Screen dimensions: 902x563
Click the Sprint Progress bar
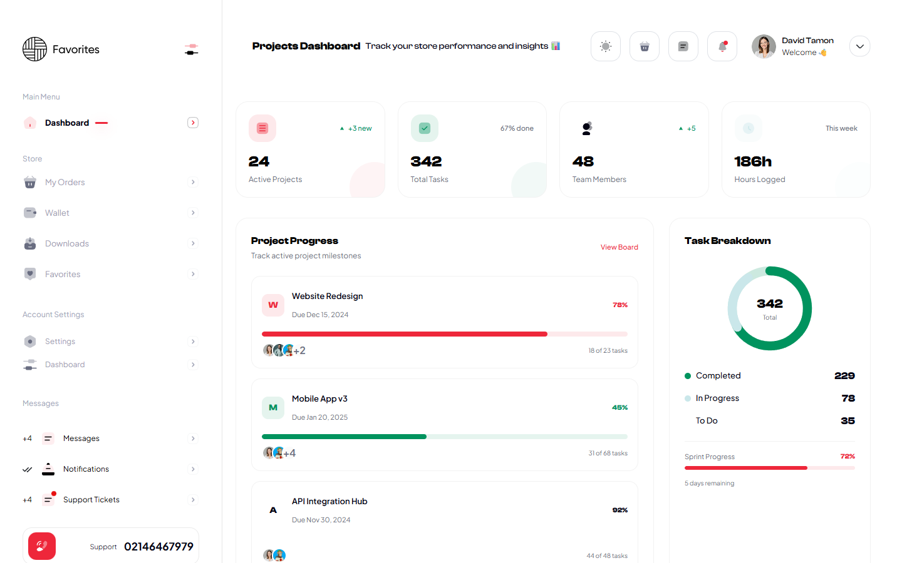pyautogui.click(x=769, y=468)
